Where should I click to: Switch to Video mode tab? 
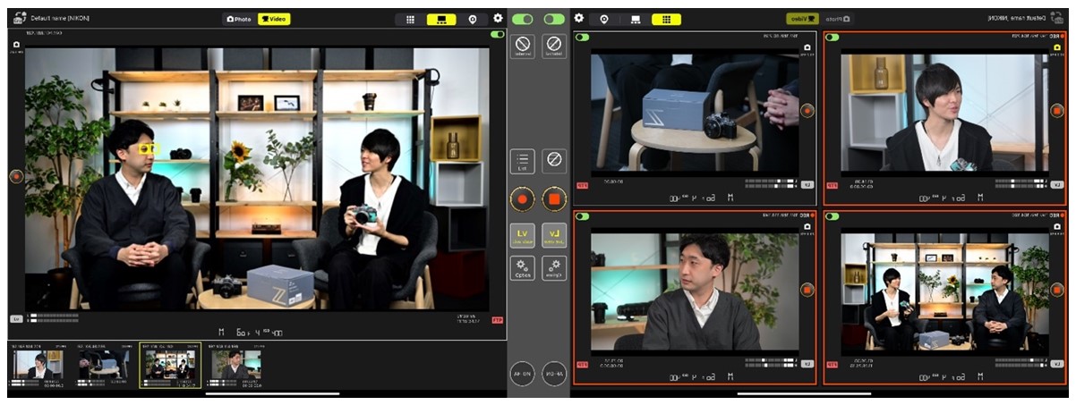click(274, 19)
